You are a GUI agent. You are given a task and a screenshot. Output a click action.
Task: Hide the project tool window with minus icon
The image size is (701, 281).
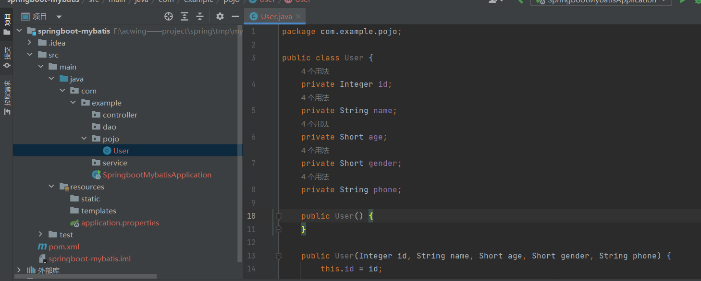235,16
